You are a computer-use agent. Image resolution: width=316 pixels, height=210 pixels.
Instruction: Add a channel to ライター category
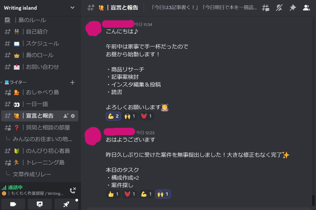pyautogui.click(x=72, y=82)
